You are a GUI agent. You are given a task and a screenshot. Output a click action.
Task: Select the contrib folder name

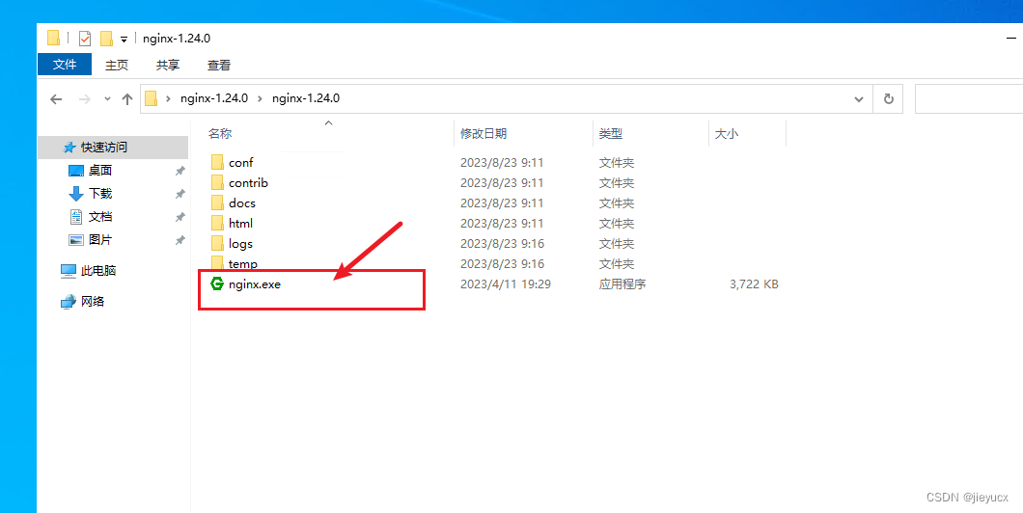[249, 183]
